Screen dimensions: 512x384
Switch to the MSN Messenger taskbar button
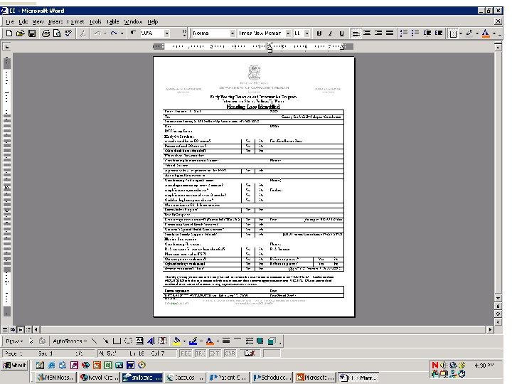click(x=55, y=377)
